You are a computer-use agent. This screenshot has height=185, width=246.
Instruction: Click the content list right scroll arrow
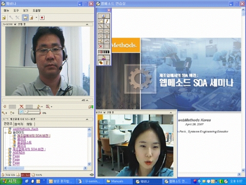[85, 168]
